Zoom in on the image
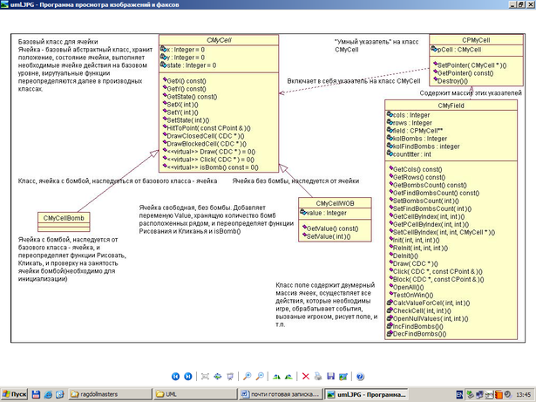The image size is (536, 402). [x=248, y=376]
